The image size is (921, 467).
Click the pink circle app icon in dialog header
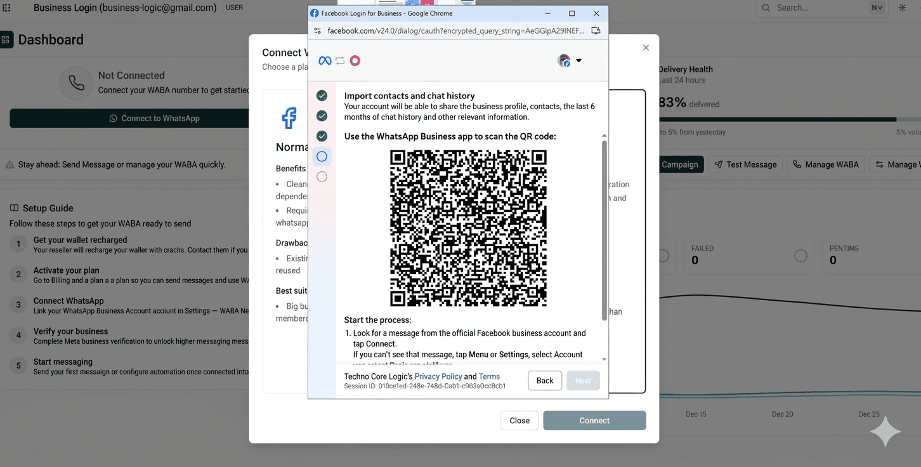355,60
